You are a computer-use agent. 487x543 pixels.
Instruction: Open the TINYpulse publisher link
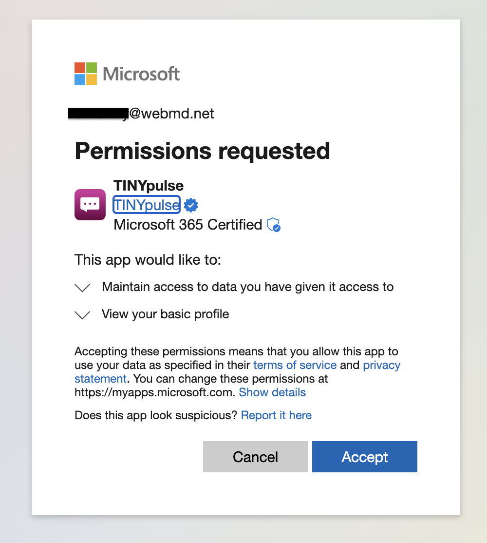point(146,205)
